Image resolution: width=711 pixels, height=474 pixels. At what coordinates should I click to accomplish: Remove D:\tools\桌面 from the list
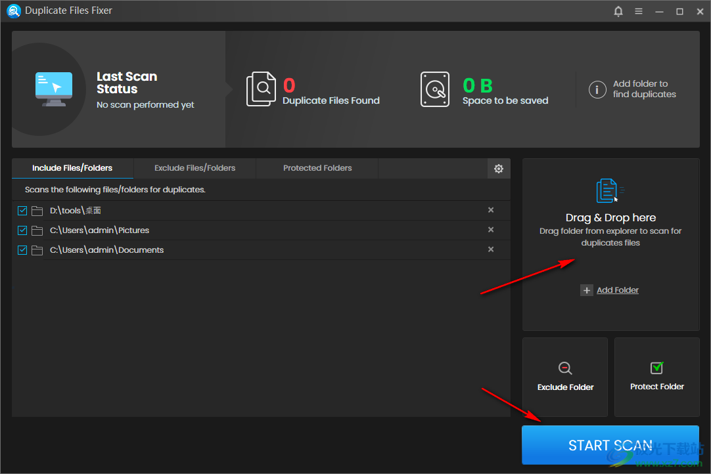point(491,210)
